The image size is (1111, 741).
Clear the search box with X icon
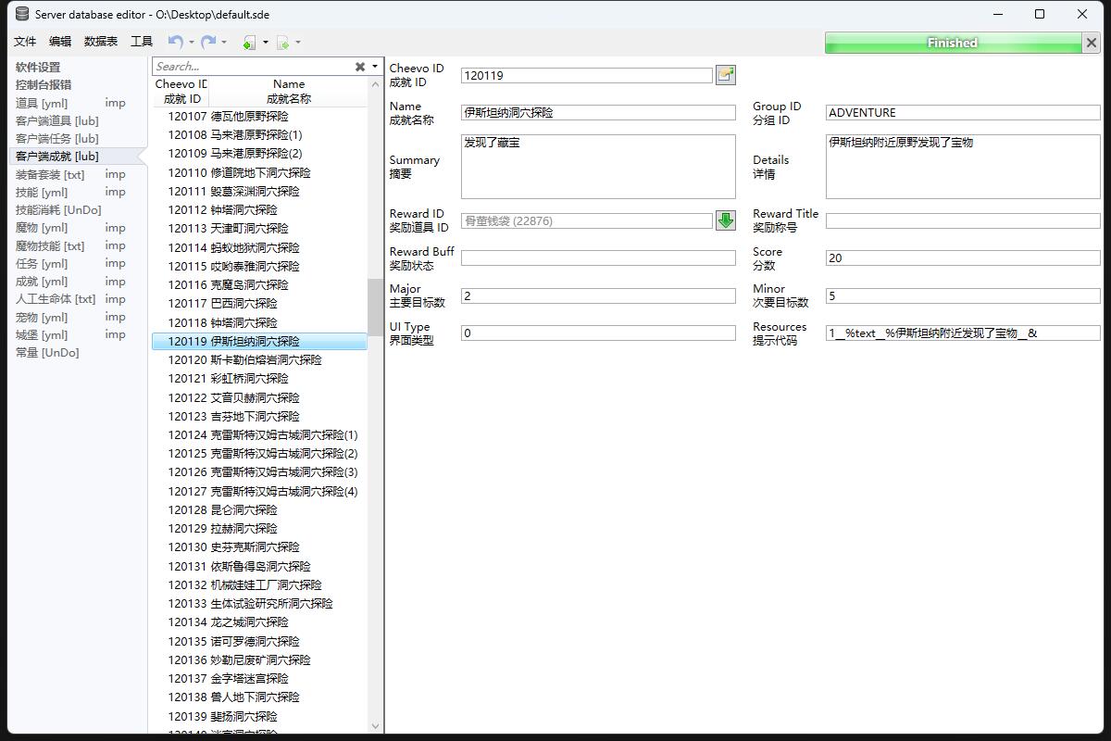point(360,67)
